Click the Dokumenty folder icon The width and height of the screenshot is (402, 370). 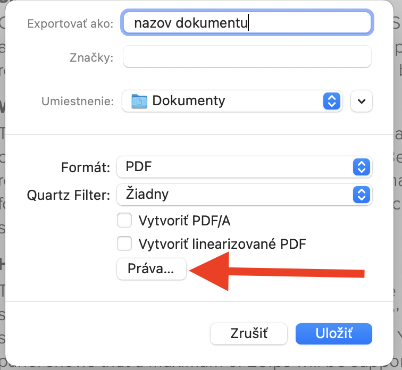(x=139, y=101)
